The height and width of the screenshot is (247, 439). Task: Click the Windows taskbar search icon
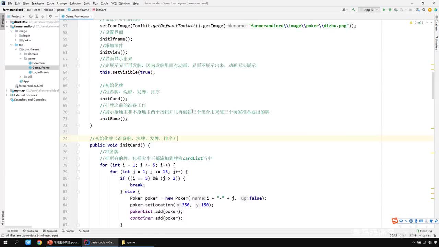(x=16, y=242)
